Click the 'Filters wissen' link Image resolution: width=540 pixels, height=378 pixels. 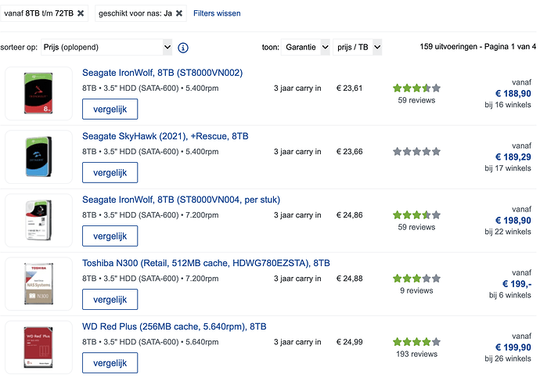tap(217, 13)
